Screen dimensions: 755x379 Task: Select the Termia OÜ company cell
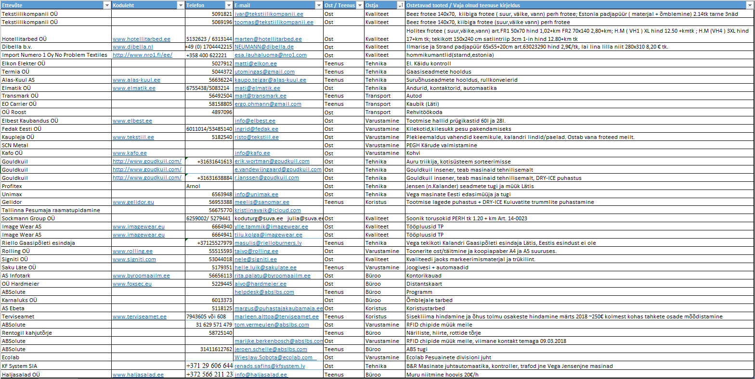(x=56, y=72)
